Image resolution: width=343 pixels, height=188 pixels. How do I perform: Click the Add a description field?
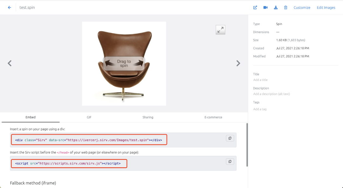pyautogui.click(x=272, y=94)
